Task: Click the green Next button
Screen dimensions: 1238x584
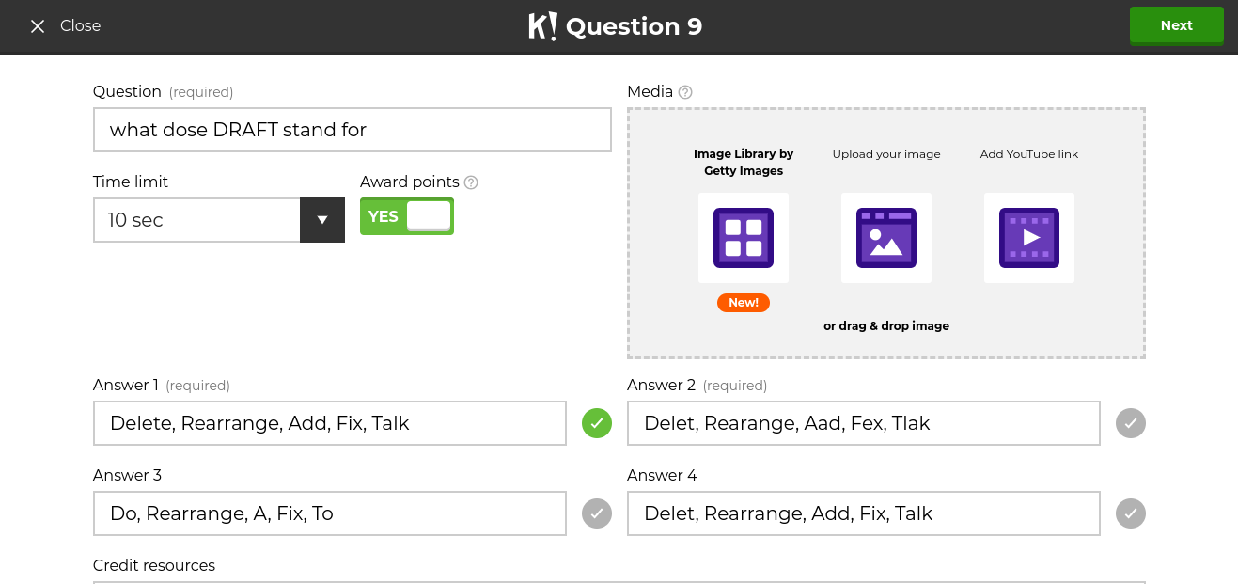Action: coord(1176,25)
